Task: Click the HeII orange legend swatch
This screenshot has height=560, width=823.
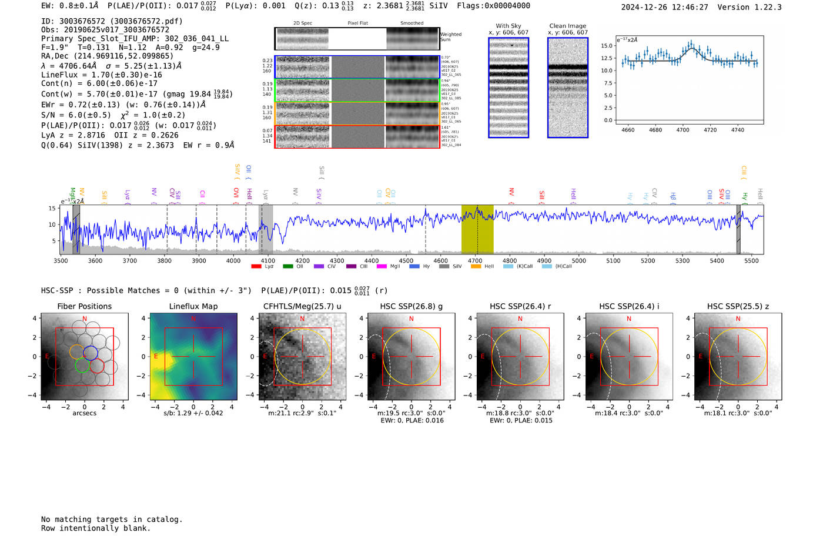Action: click(476, 267)
